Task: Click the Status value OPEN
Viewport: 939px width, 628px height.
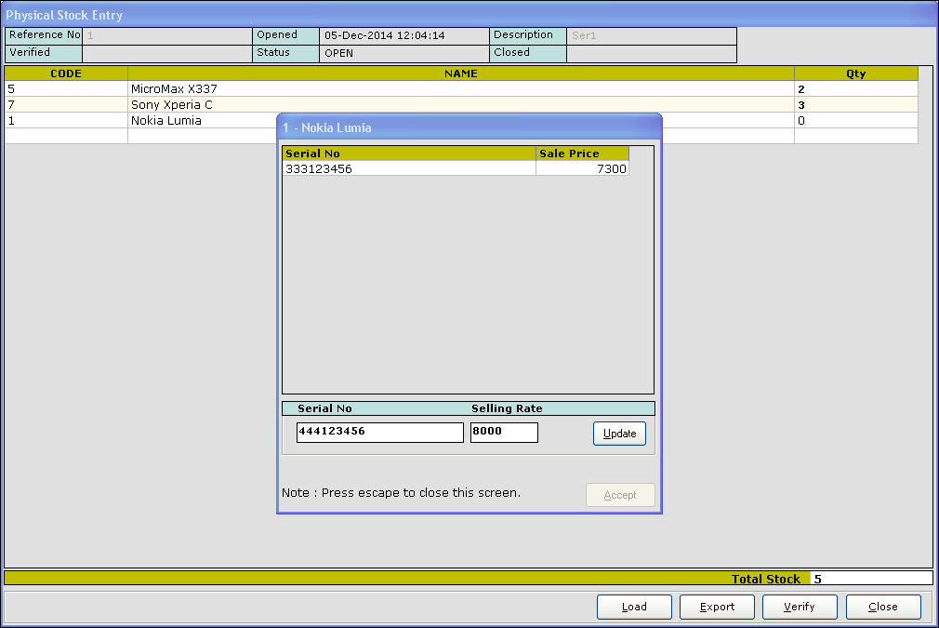Action: click(404, 53)
